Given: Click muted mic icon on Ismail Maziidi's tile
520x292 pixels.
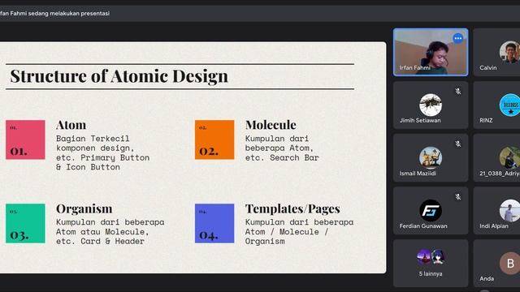Looking at the screenshot, I should [x=458, y=144].
